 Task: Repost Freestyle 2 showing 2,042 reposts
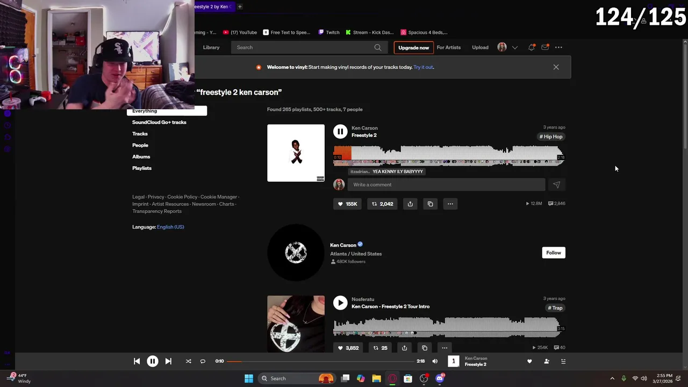[x=383, y=204]
